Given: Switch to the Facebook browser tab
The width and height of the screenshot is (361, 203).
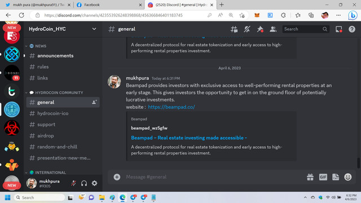Looking at the screenshot, I should 109,5.
